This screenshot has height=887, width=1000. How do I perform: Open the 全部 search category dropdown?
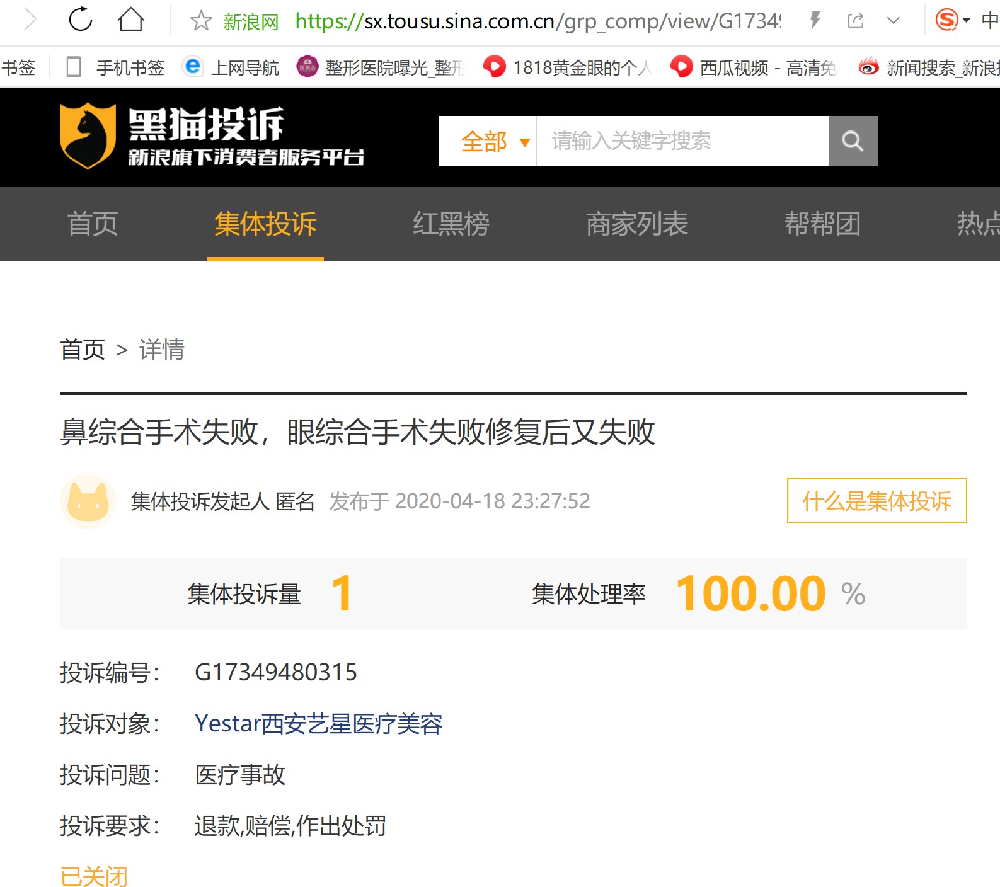coord(488,141)
